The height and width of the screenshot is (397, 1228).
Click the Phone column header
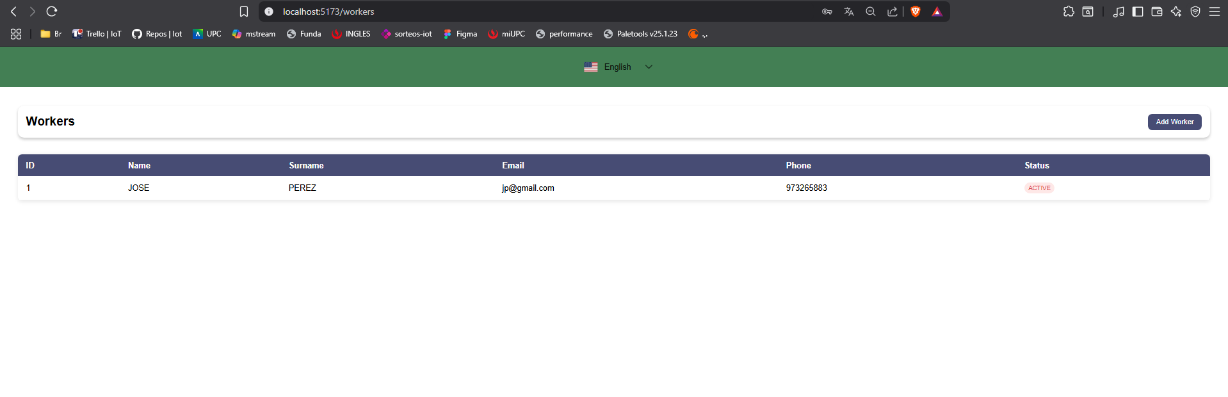coord(798,165)
